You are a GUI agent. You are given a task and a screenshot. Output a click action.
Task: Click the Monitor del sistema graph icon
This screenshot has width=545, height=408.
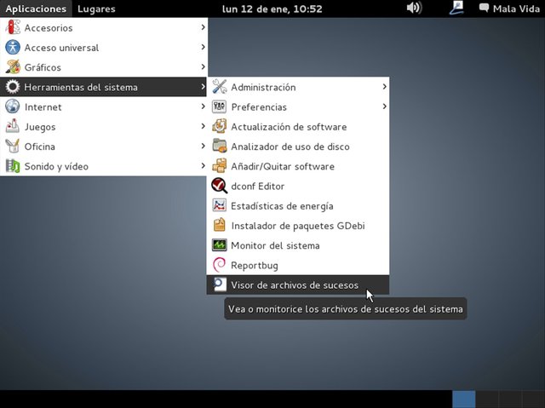click(220, 245)
